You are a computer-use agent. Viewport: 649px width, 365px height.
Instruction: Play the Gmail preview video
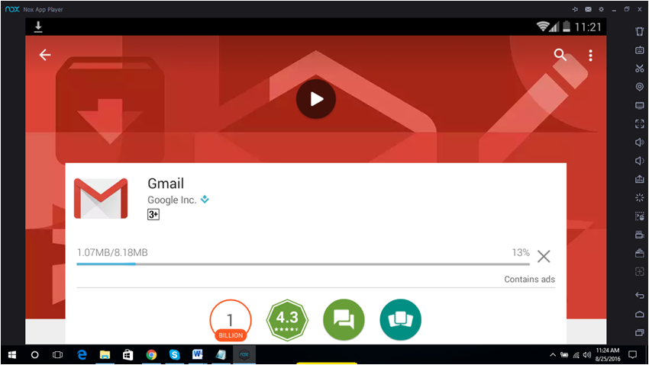[x=316, y=98]
